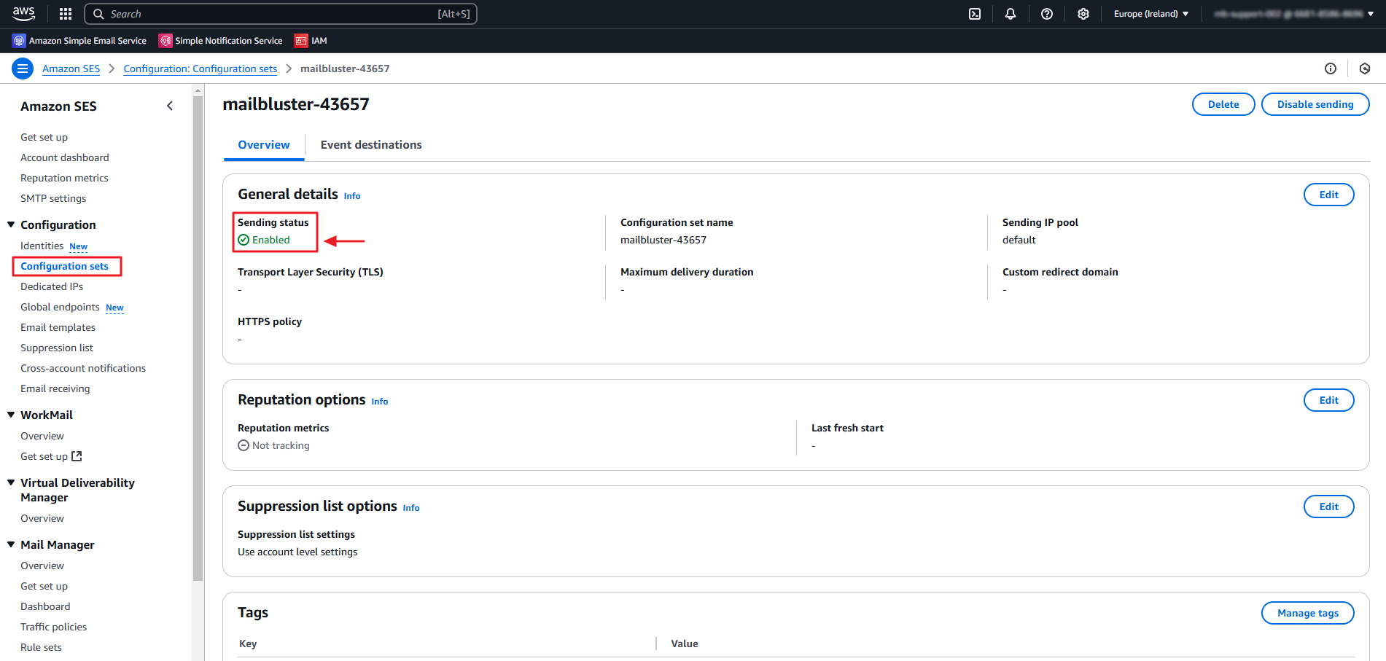Toggle the hamburger navigation menu button
This screenshot has width=1386, height=661.
tap(23, 69)
